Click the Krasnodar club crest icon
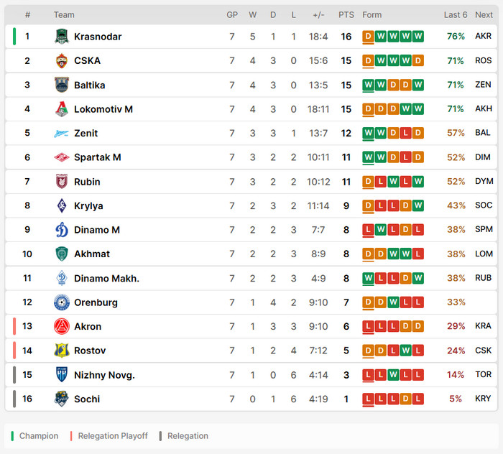Viewport: 503px width, 454px height. point(62,37)
